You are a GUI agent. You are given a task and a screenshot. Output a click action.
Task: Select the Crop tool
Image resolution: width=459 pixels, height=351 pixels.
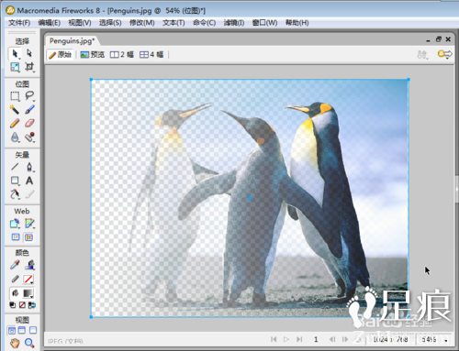pos(29,67)
